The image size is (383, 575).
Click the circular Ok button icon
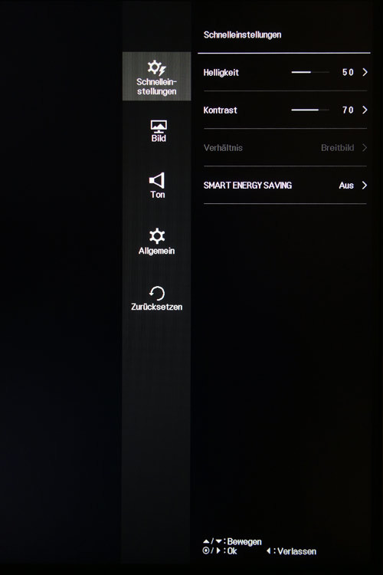tap(205, 550)
